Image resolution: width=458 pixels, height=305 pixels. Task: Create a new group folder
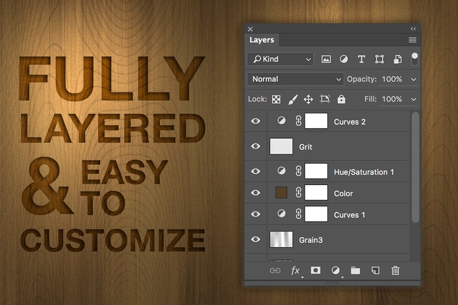[355, 270]
